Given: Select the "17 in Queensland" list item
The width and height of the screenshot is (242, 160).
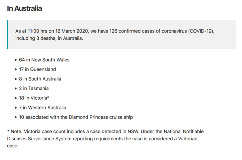Looking at the screenshot, I should (37, 69).
